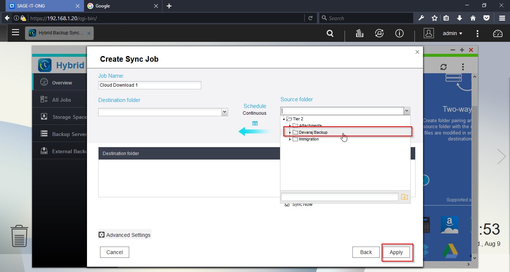Expand the Immigration folder tree arrow
Screen dimensions: 510x272
pyautogui.click(x=290, y=139)
